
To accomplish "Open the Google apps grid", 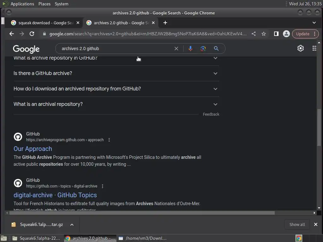I will point(314,48).
